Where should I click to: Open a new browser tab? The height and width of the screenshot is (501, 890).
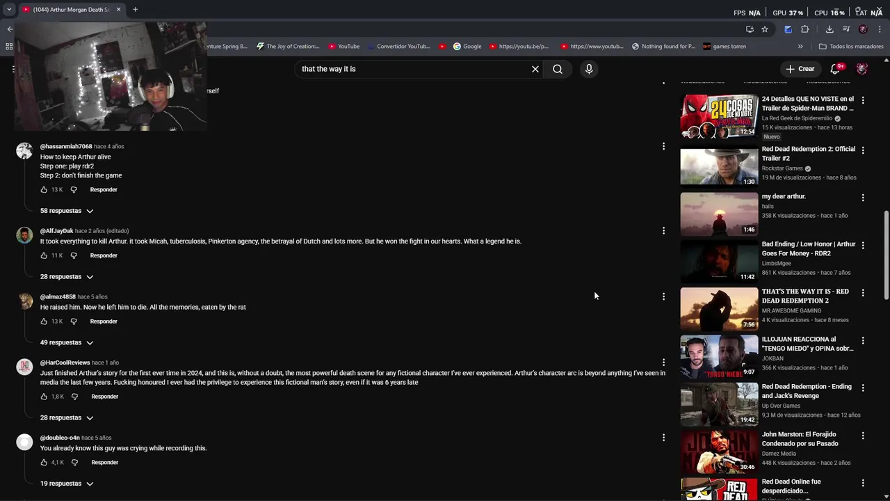135,10
